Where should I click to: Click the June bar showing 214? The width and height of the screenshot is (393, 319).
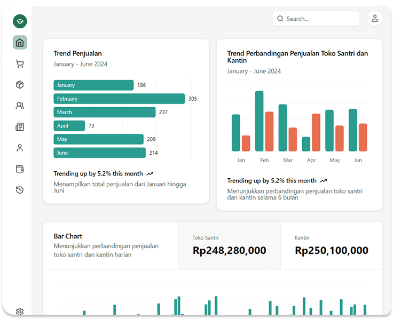point(99,153)
